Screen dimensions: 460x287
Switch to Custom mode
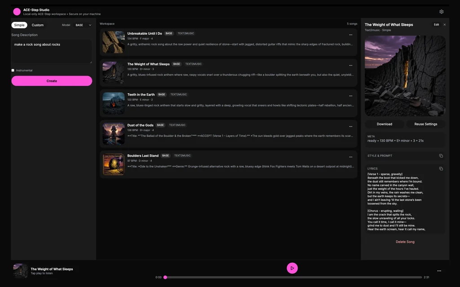coord(38,25)
